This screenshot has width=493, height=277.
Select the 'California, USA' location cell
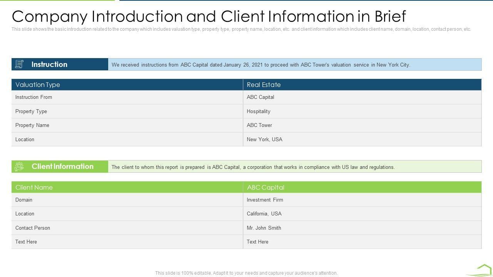(264, 214)
